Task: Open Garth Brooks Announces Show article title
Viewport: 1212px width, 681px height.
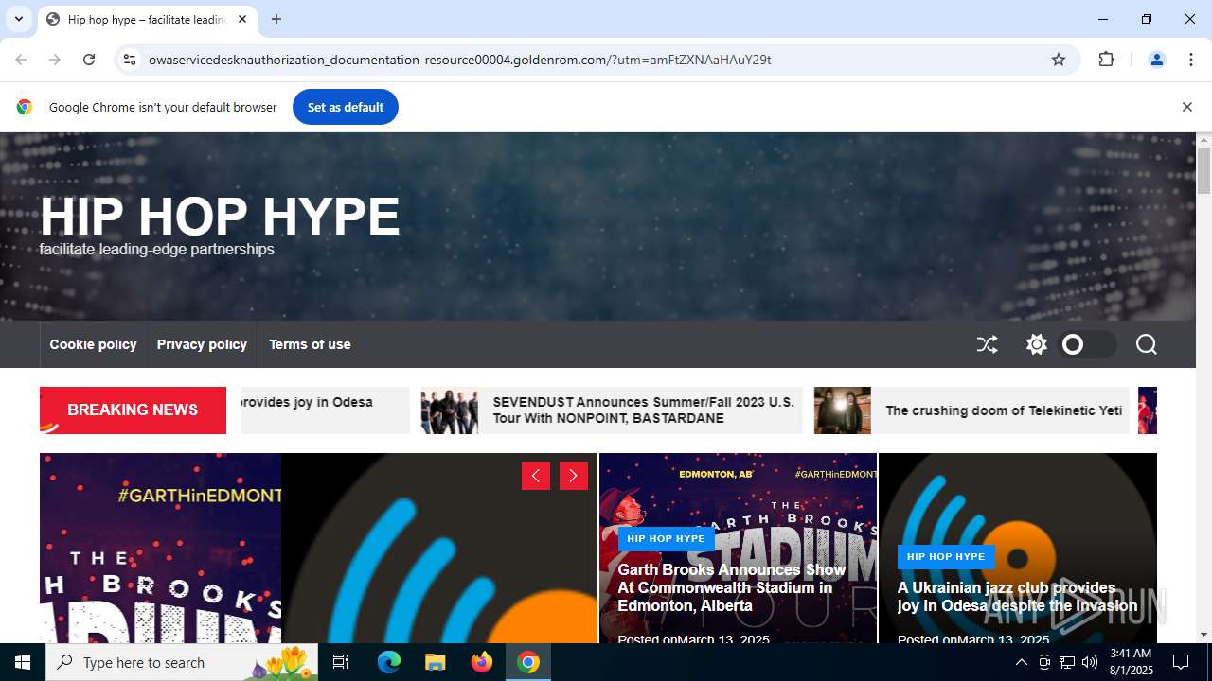Action: [x=731, y=587]
